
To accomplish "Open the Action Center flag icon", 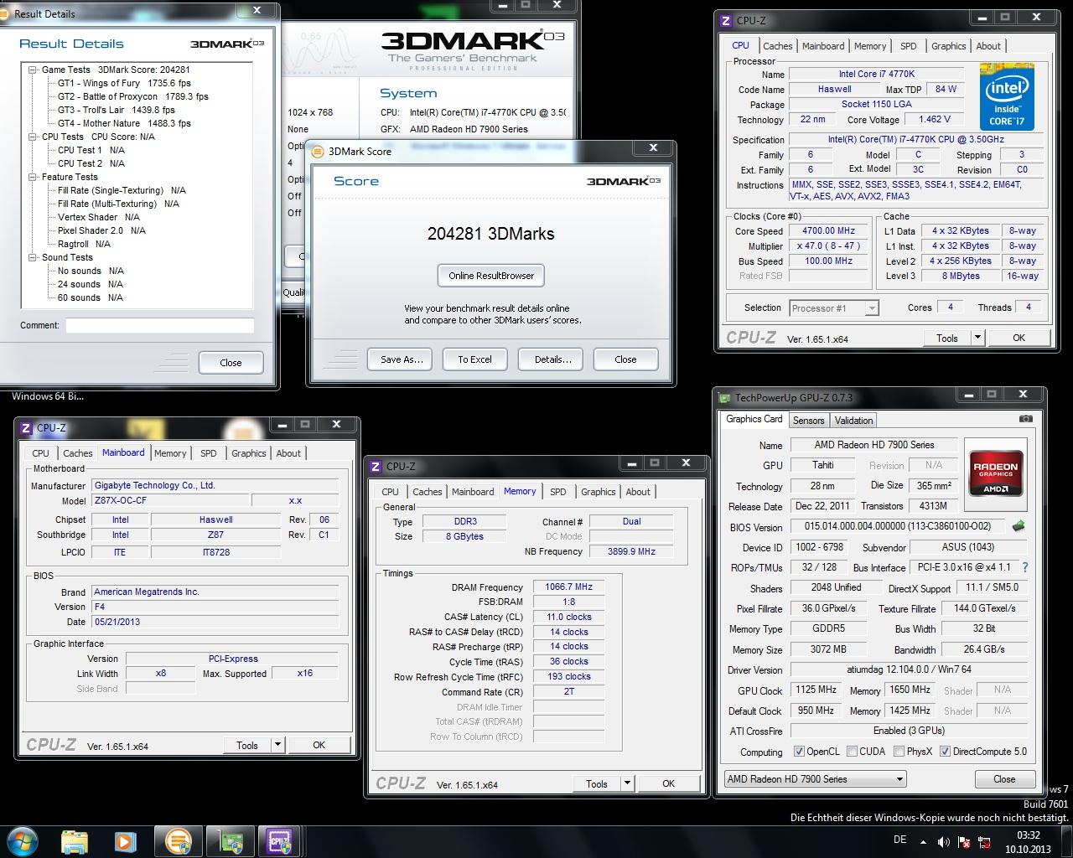I will point(965,841).
